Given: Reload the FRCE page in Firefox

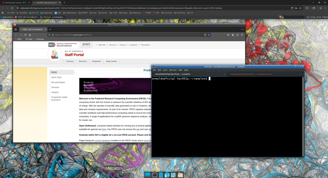Looking at the screenshot, I should [25, 35].
